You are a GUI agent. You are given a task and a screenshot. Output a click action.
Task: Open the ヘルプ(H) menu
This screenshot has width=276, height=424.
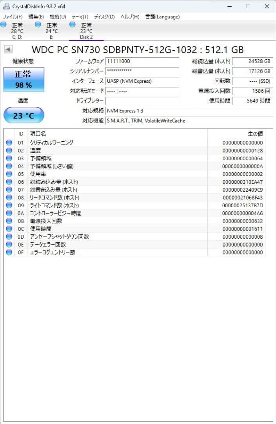coord(130,17)
